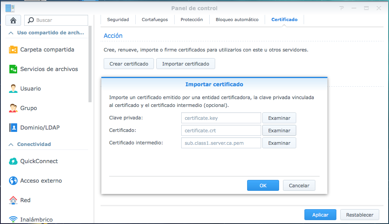Viewport: 389px width, 224px height.
Task: Open Servicios de archivos icon
Action: (13, 69)
